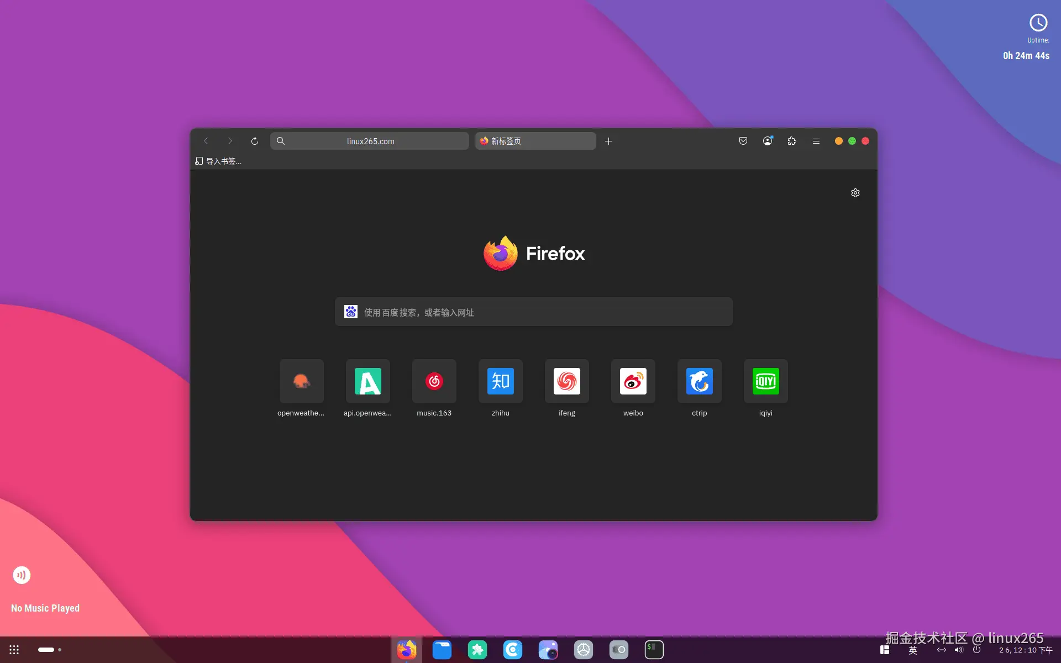Open the iqiyi shortcut tile
The image size is (1061, 663).
(x=766, y=382)
